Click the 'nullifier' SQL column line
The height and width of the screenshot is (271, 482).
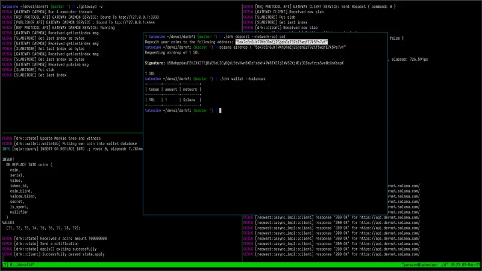point(19,212)
